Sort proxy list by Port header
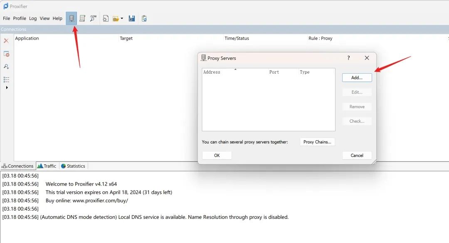 point(284,72)
